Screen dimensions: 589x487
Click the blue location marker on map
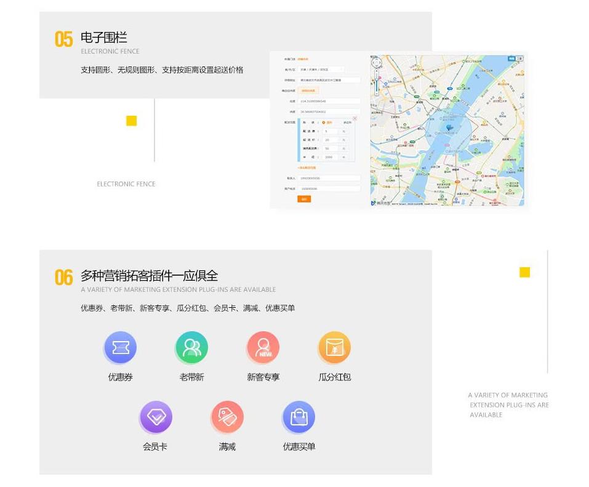(449, 128)
